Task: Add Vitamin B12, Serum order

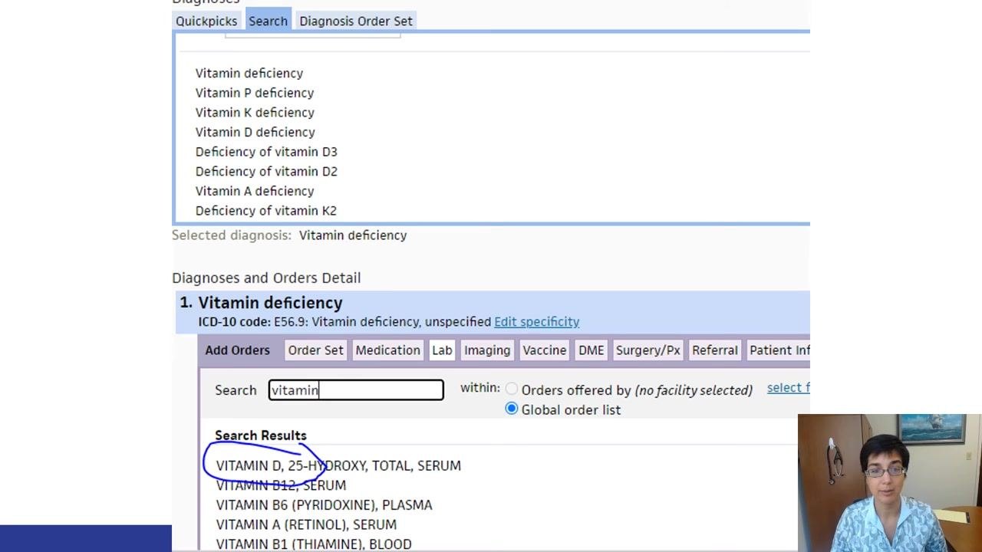Action: point(281,485)
